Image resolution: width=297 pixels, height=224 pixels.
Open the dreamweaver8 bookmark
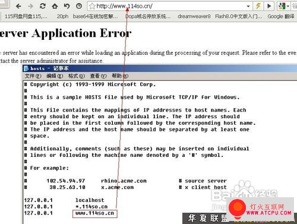(194, 17)
